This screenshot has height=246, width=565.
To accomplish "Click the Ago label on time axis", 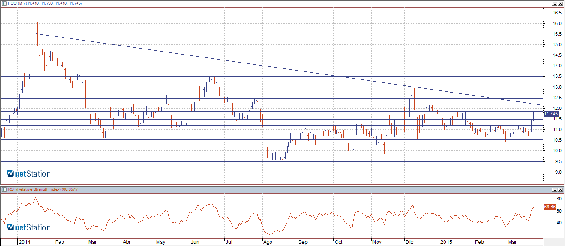I will coord(268,243).
